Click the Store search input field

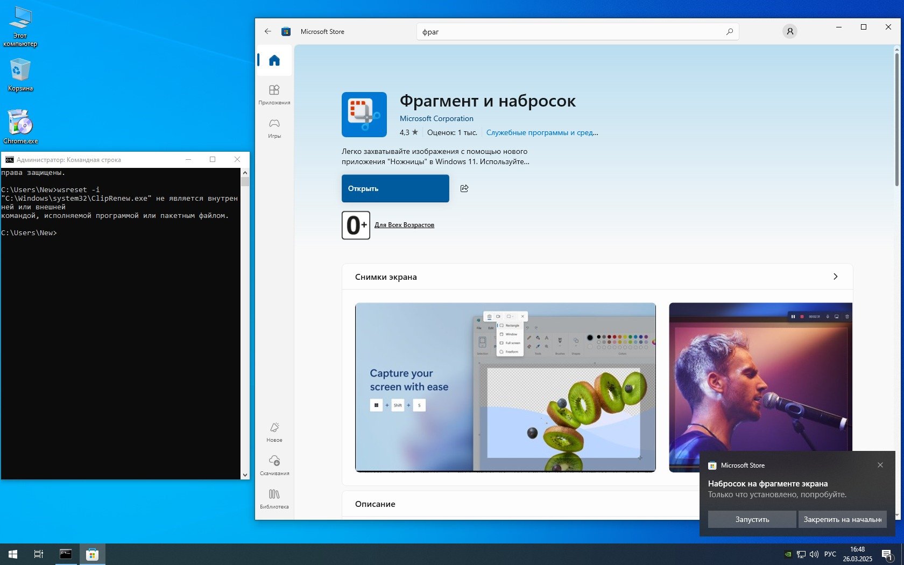pyautogui.click(x=570, y=32)
